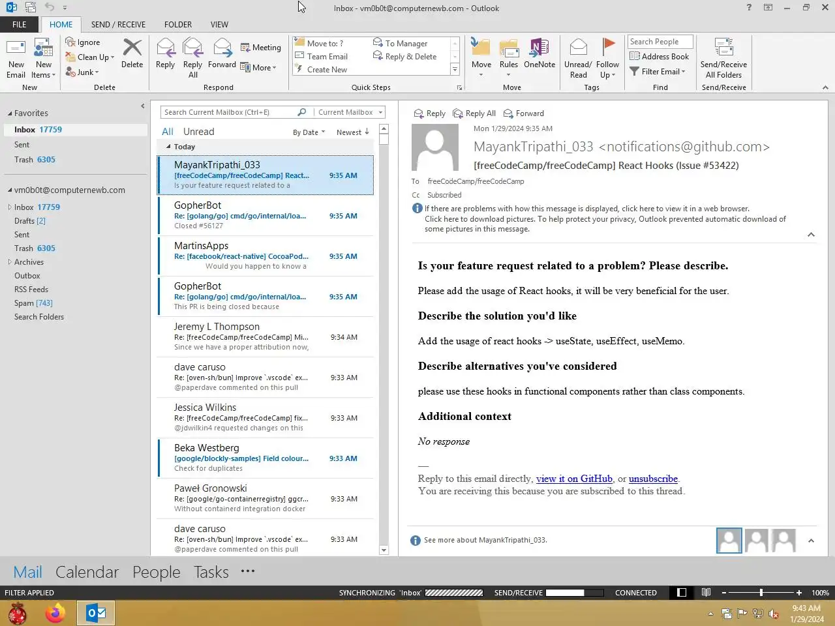Toggle Newest sort order

353,132
